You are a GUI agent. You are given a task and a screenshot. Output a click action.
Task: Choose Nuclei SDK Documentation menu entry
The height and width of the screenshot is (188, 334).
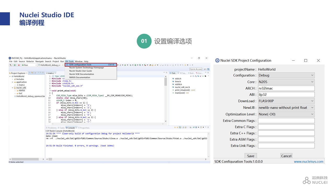click(81, 74)
